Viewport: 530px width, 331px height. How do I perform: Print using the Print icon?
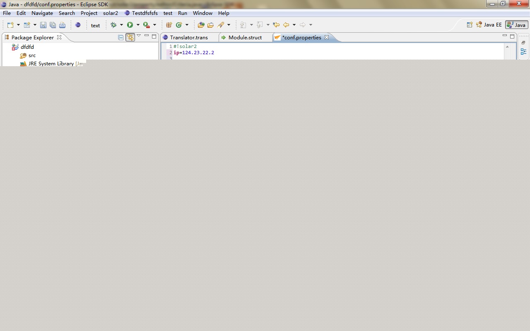coord(62,25)
